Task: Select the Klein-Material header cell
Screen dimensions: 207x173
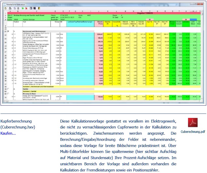Action: [133, 24]
